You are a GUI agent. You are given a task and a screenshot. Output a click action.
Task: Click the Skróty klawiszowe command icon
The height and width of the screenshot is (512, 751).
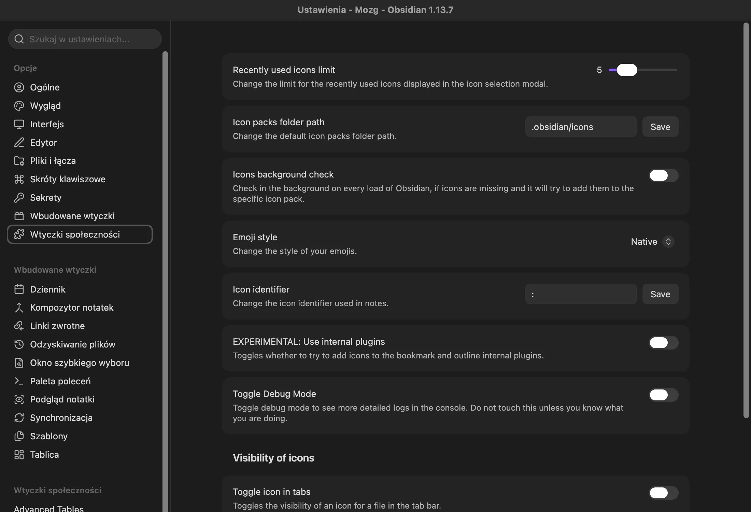[19, 179]
